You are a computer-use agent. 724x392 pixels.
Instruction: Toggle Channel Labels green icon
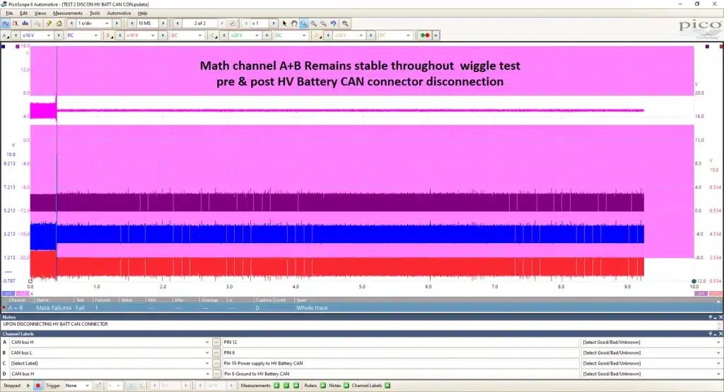click(387, 386)
